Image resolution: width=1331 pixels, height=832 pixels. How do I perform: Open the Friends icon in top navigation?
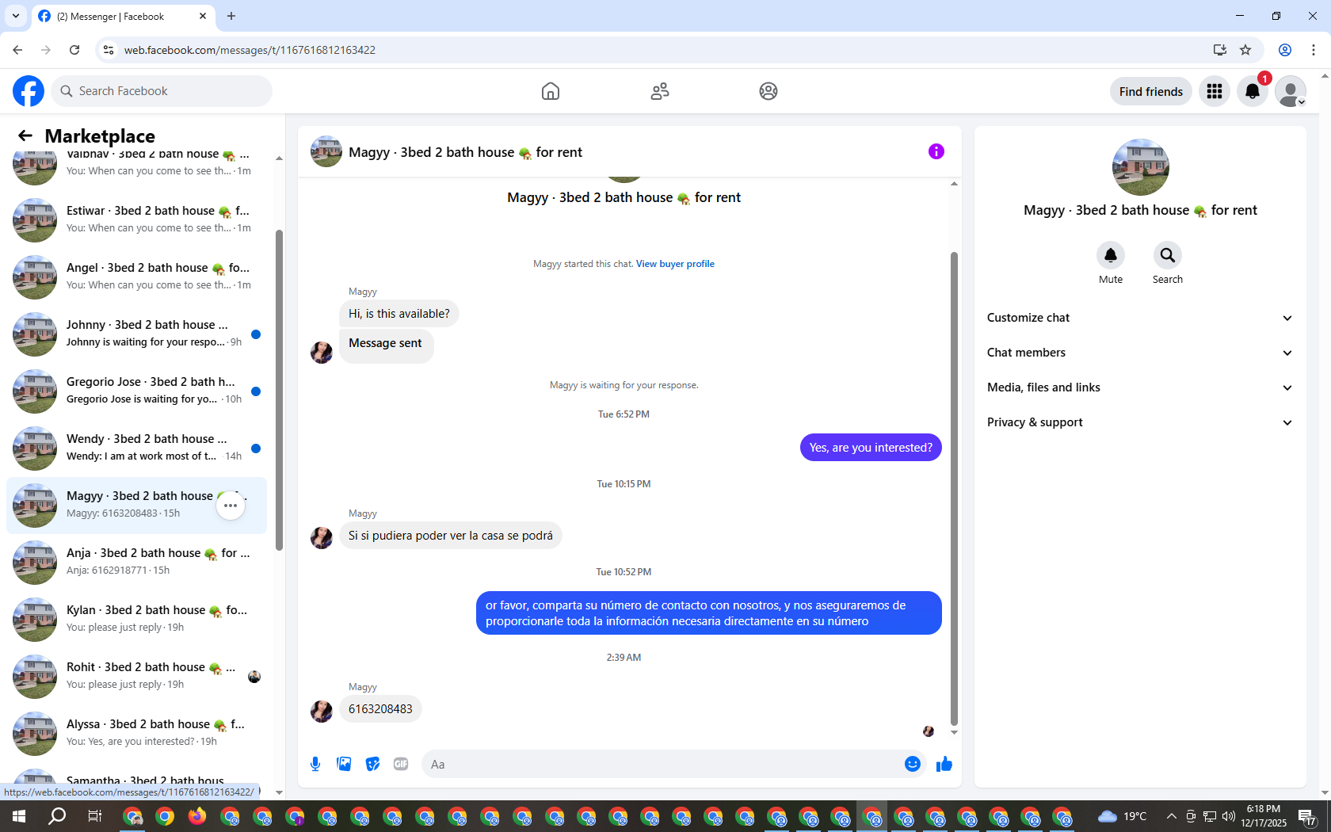coord(660,91)
